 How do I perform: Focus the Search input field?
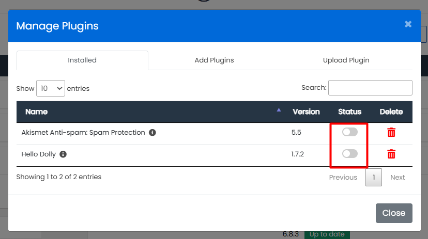(370, 88)
